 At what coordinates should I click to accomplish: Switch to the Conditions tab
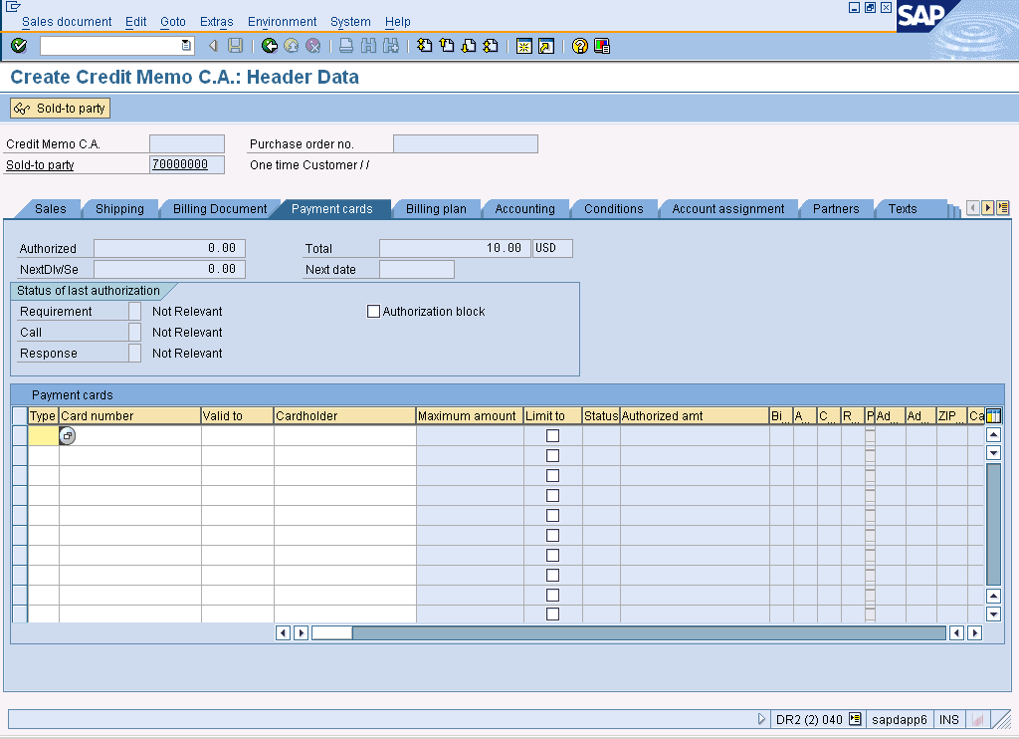point(613,209)
